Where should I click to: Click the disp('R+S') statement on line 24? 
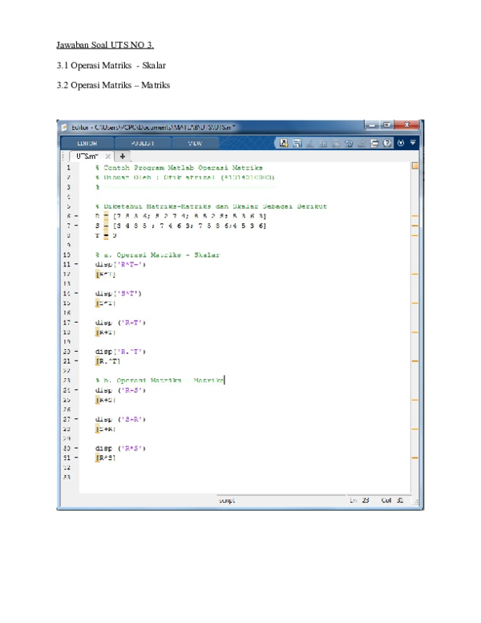[120, 390]
